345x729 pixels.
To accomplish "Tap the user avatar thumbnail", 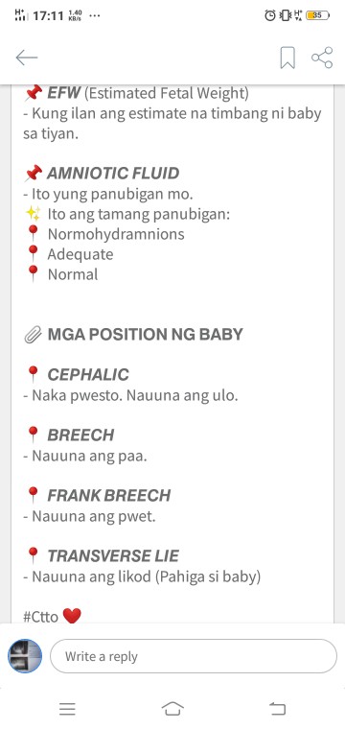I will [25, 656].
